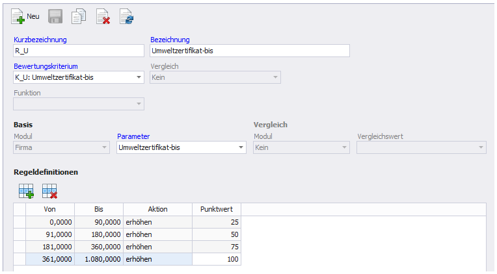Click into the Kurzbezeichnung text field
Viewport: 497px width, 274px height.
coord(78,51)
